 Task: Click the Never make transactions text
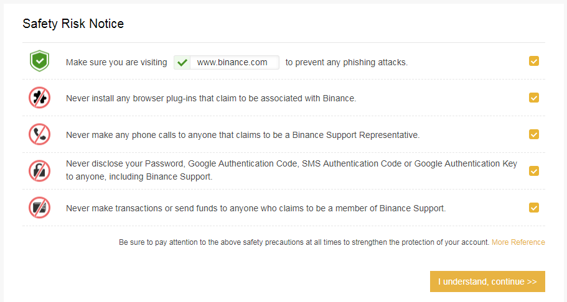pos(256,208)
